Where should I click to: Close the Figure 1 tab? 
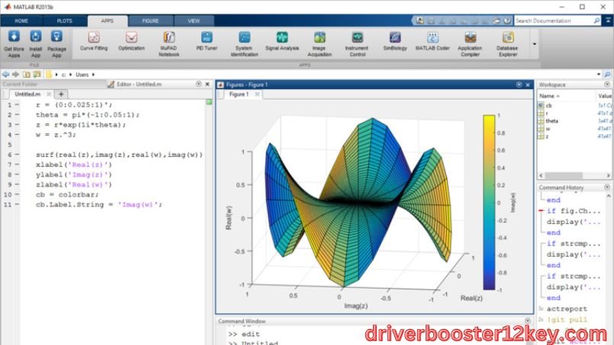coord(257,94)
